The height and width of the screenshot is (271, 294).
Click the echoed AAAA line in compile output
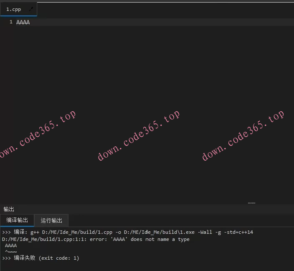point(11,245)
